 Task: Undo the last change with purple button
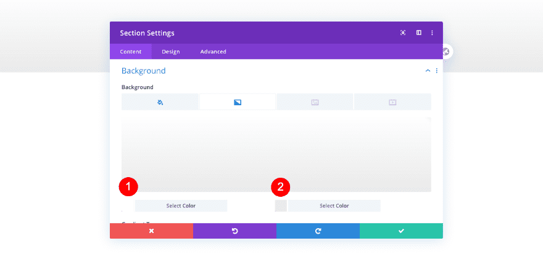coord(235,231)
